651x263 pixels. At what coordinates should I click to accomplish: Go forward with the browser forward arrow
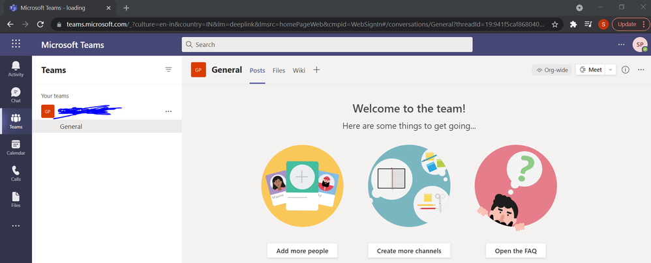pos(25,24)
